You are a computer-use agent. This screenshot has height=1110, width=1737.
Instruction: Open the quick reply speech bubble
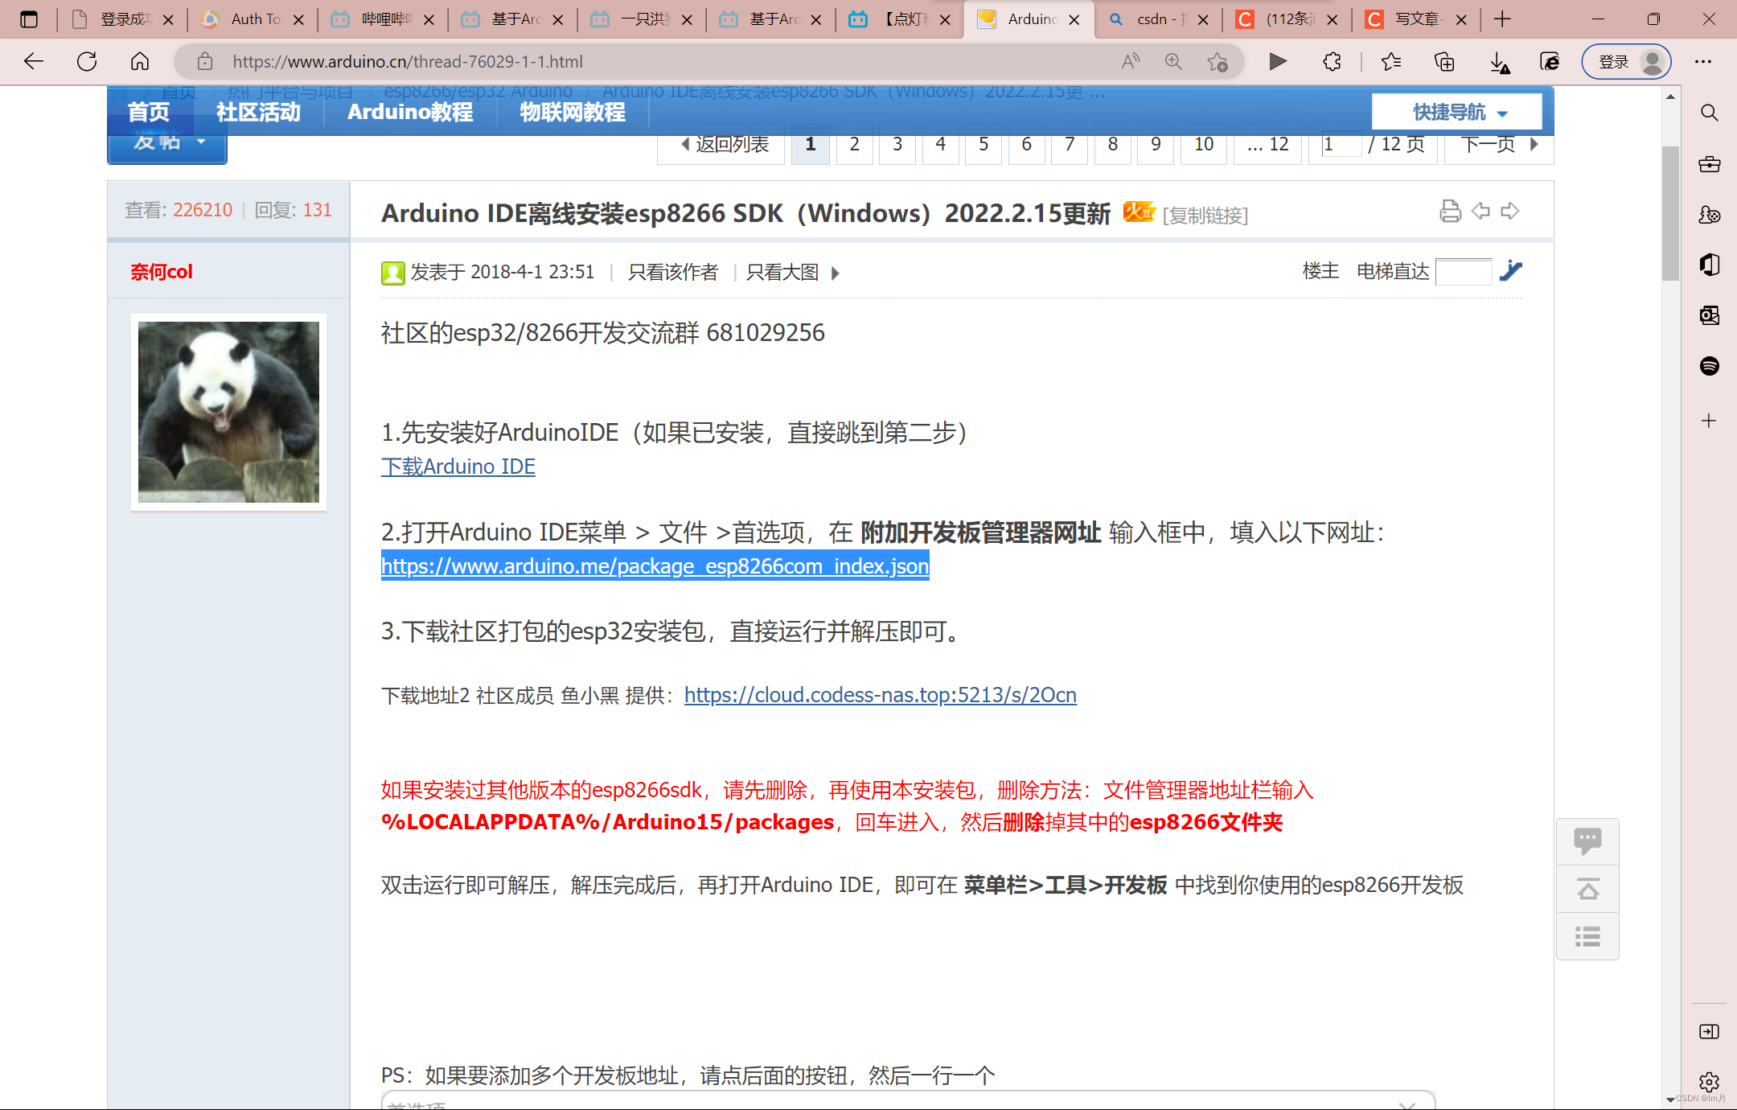(1587, 841)
